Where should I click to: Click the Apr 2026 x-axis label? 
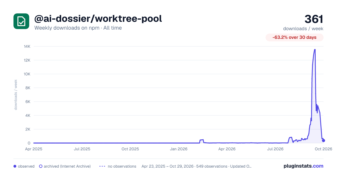pos(227,149)
